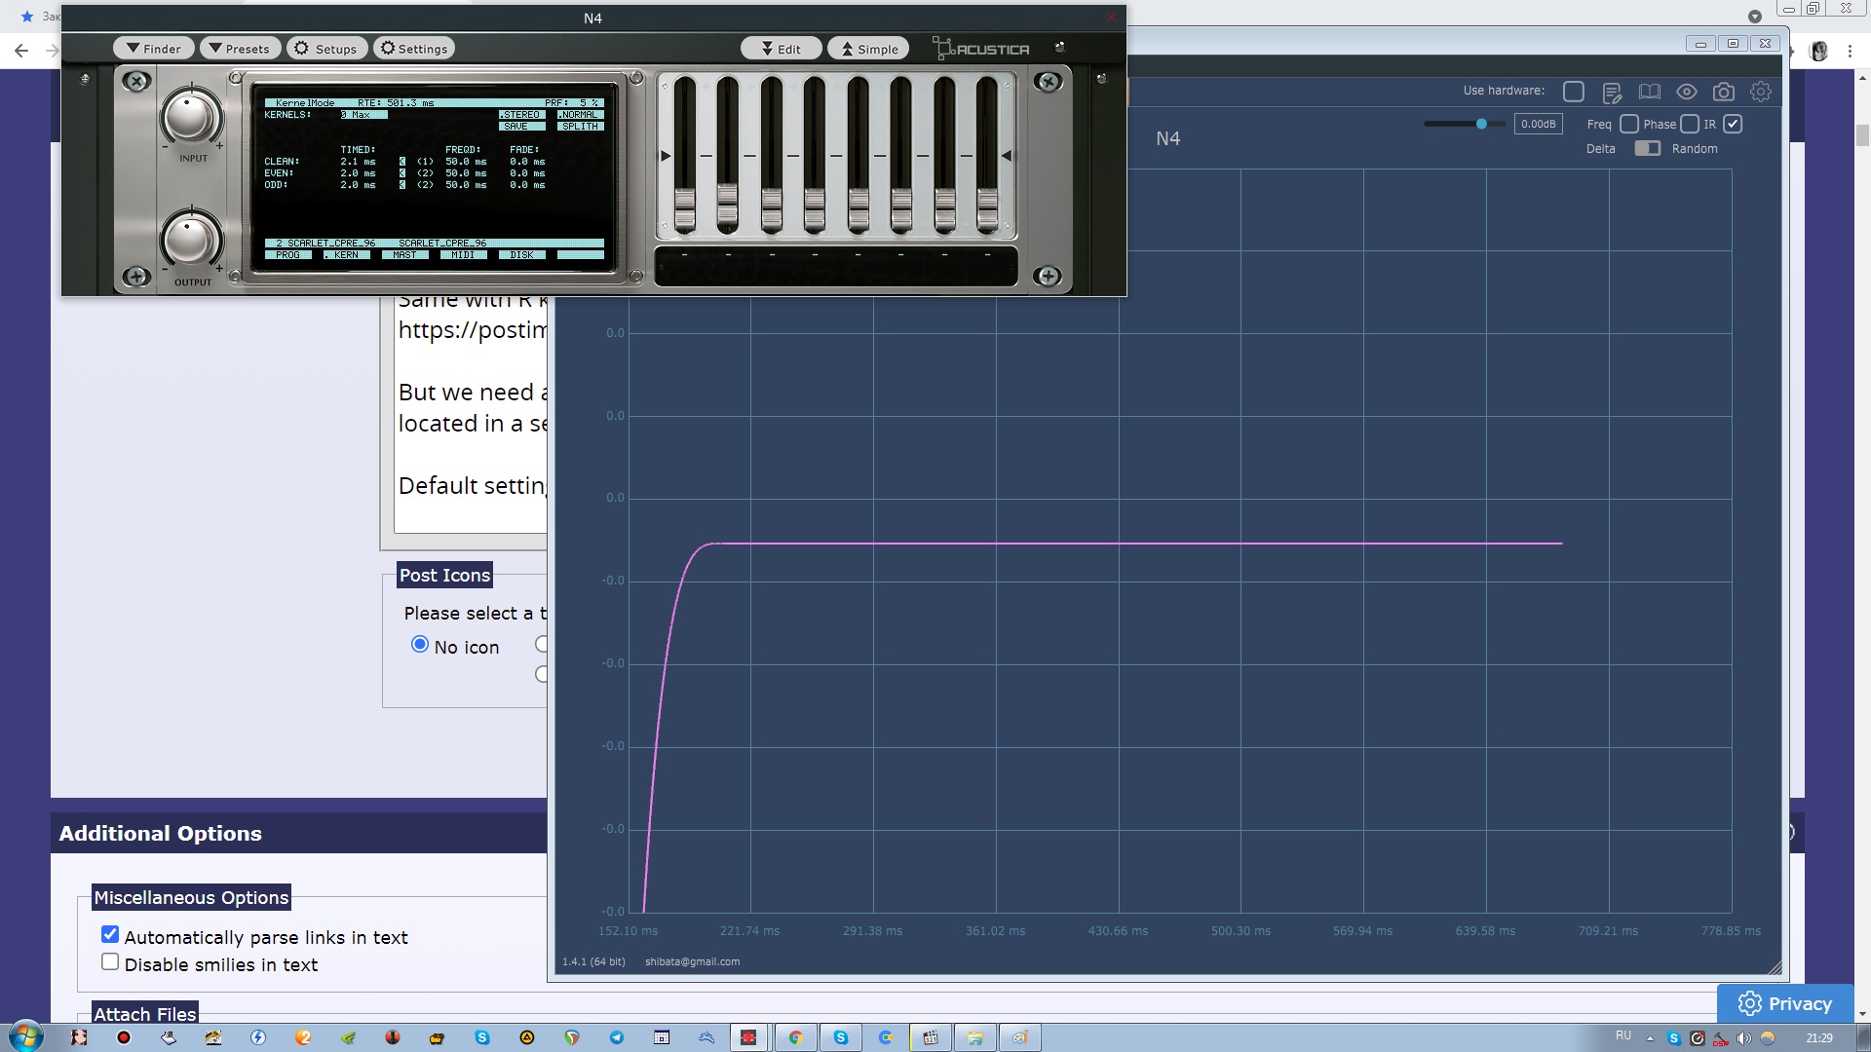Select the KERN tab on display
Image resolution: width=1871 pixels, height=1052 pixels.
[346, 255]
